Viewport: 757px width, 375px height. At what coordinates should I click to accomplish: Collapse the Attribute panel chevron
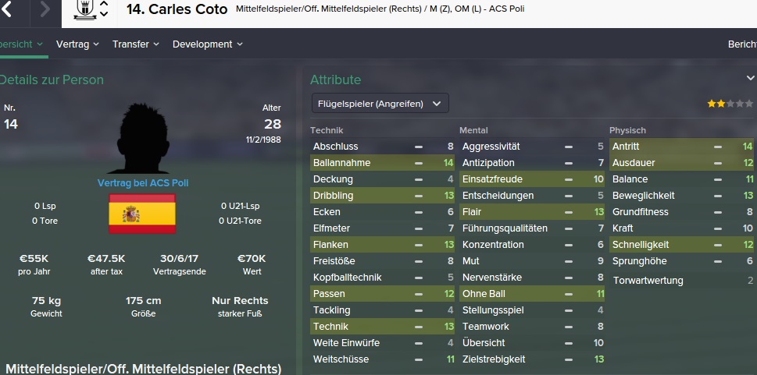pyautogui.click(x=750, y=79)
